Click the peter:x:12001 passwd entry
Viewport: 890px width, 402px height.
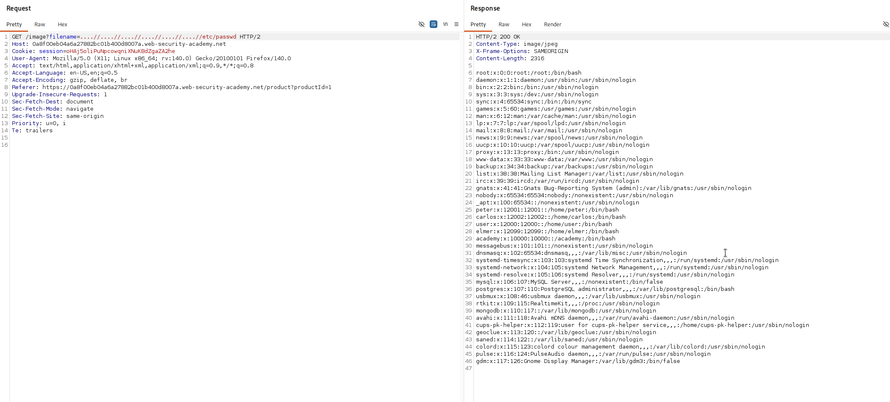coord(547,210)
